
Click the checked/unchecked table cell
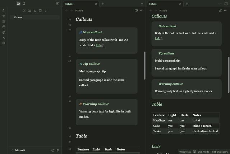point(205,131)
